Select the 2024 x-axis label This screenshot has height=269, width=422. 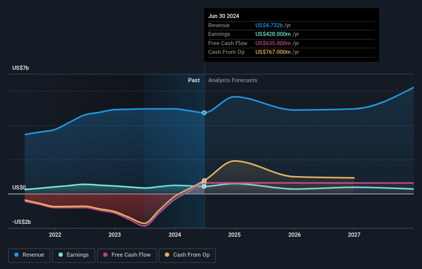click(175, 235)
